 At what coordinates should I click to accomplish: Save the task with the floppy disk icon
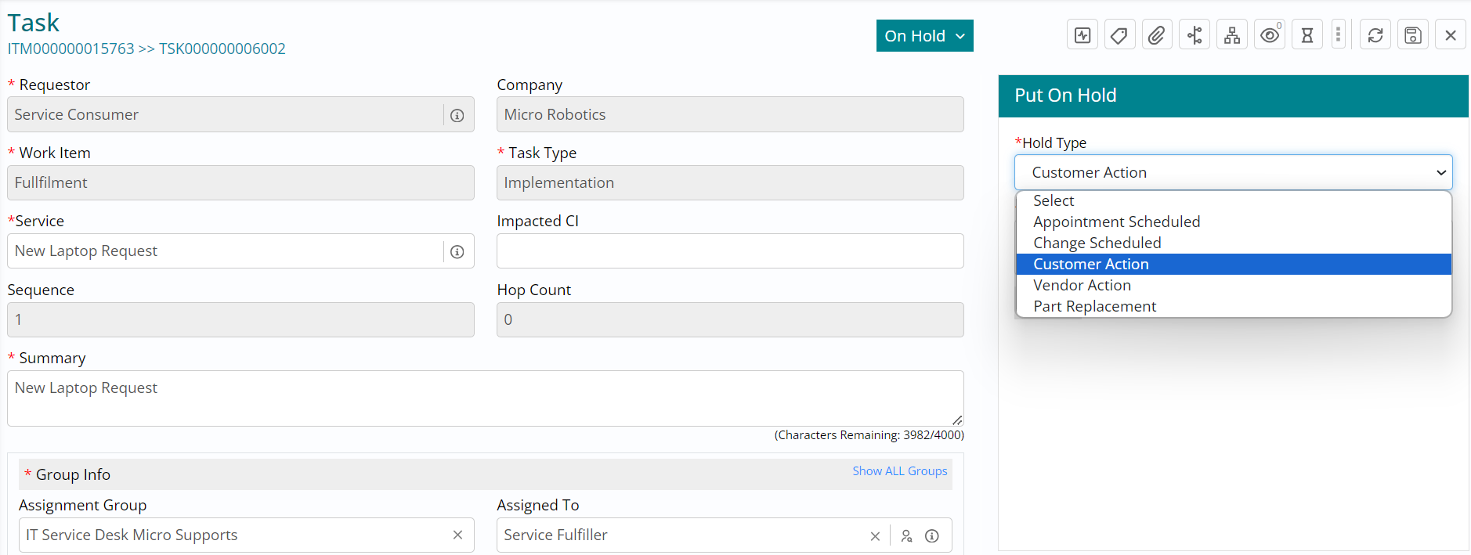1413,35
